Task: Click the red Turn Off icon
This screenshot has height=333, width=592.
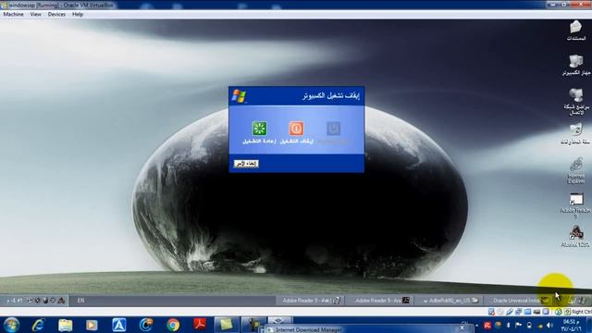Action: coord(296,129)
